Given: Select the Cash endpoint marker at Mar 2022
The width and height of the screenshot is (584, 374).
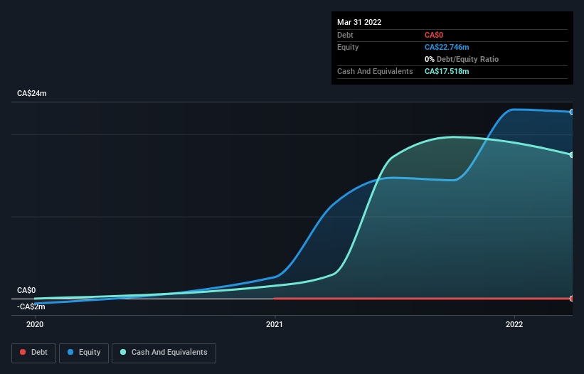Looking at the screenshot, I should pos(572,155).
